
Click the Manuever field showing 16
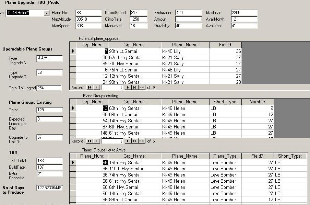pyautogui.click(x=139, y=26)
